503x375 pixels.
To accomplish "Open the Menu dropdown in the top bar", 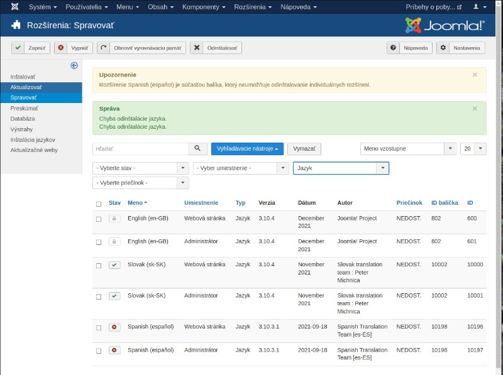I will pos(128,7).
